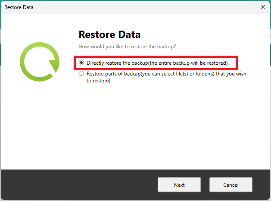
Task: Click the dark footer bar left of Next
Action: click(x=78, y=185)
